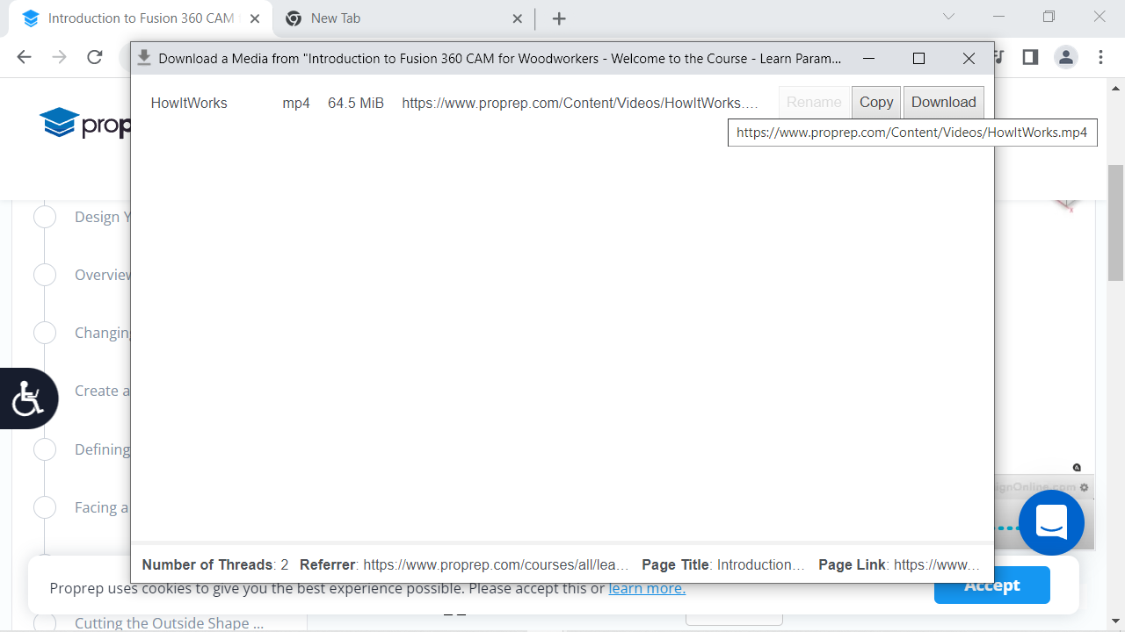This screenshot has height=632, width=1125.
Task: Click the 'Number of Threads: 2' status entry
Action: point(215,564)
